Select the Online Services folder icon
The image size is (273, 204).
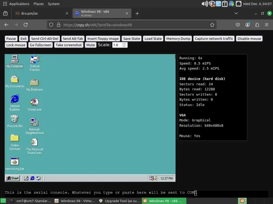click(15, 142)
